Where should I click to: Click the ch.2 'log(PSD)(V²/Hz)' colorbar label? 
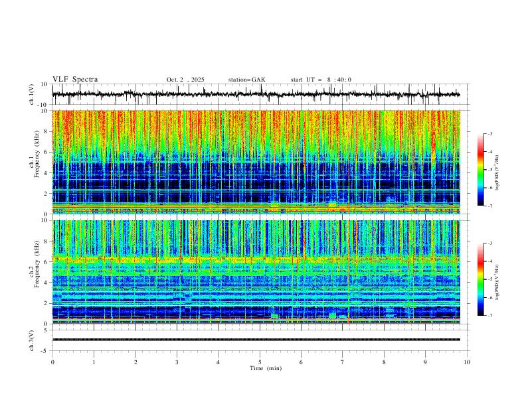coord(497,282)
